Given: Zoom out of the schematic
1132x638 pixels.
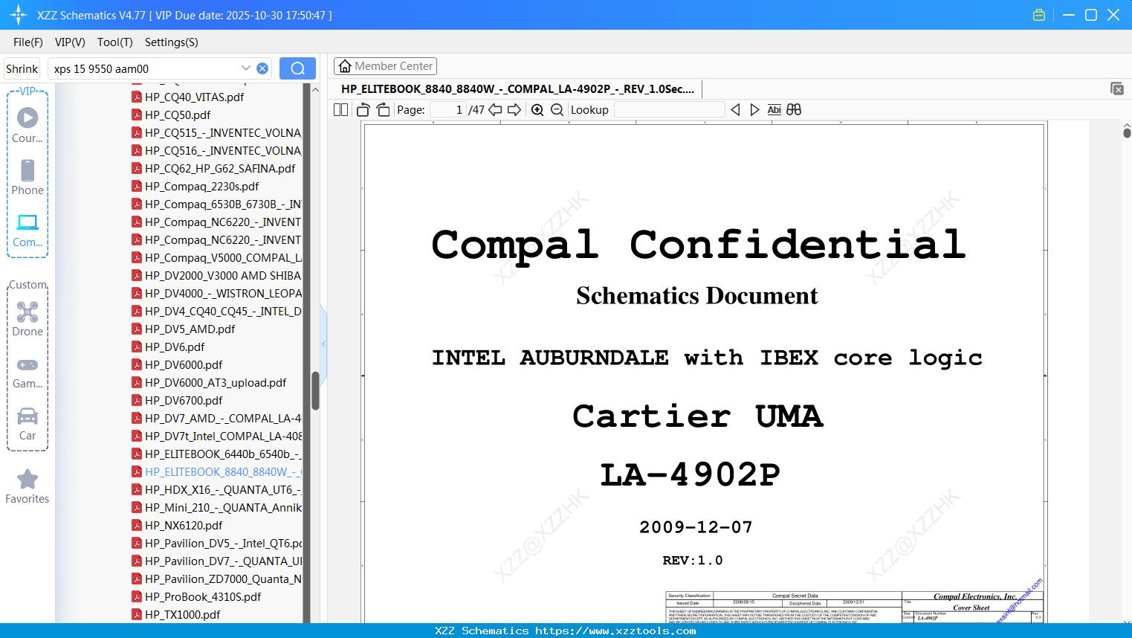Looking at the screenshot, I should (x=557, y=109).
